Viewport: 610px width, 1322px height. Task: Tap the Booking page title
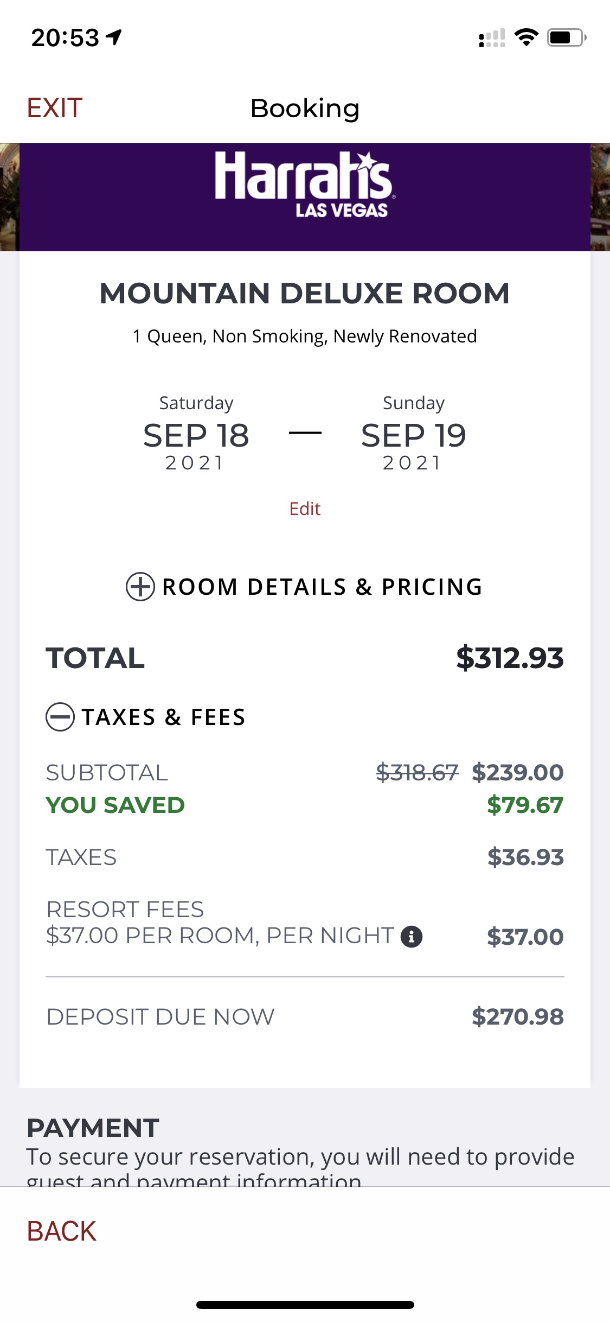pyautogui.click(x=305, y=108)
